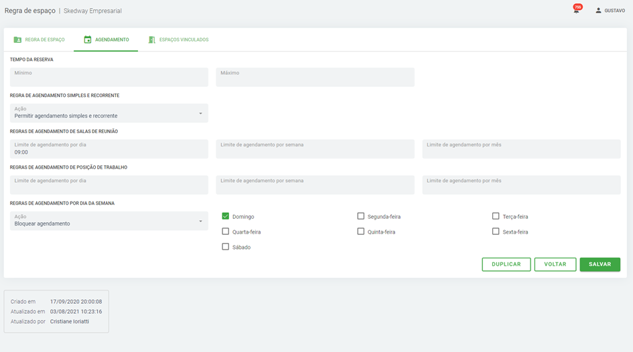Tick the Sábado checkbox
The width and height of the screenshot is (633, 352).
[x=226, y=247]
